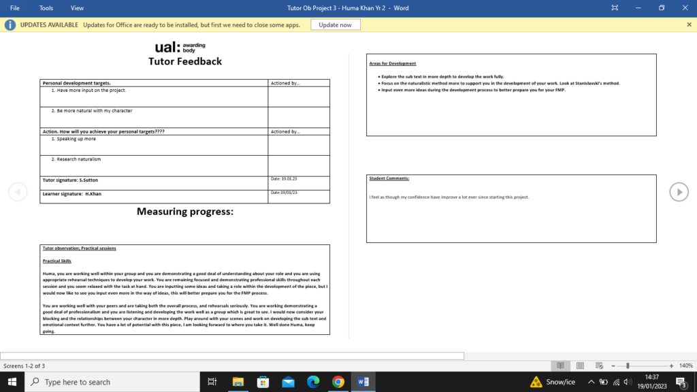
Task: Adjust the zoom slider handle
Action: pos(628,366)
